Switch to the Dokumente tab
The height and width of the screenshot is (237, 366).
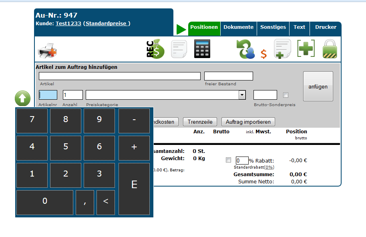pos(238,27)
